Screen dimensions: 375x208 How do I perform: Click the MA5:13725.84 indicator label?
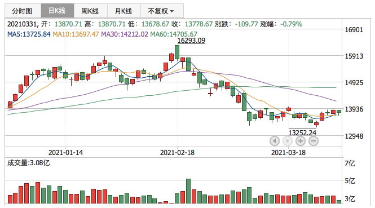tap(29, 34)
